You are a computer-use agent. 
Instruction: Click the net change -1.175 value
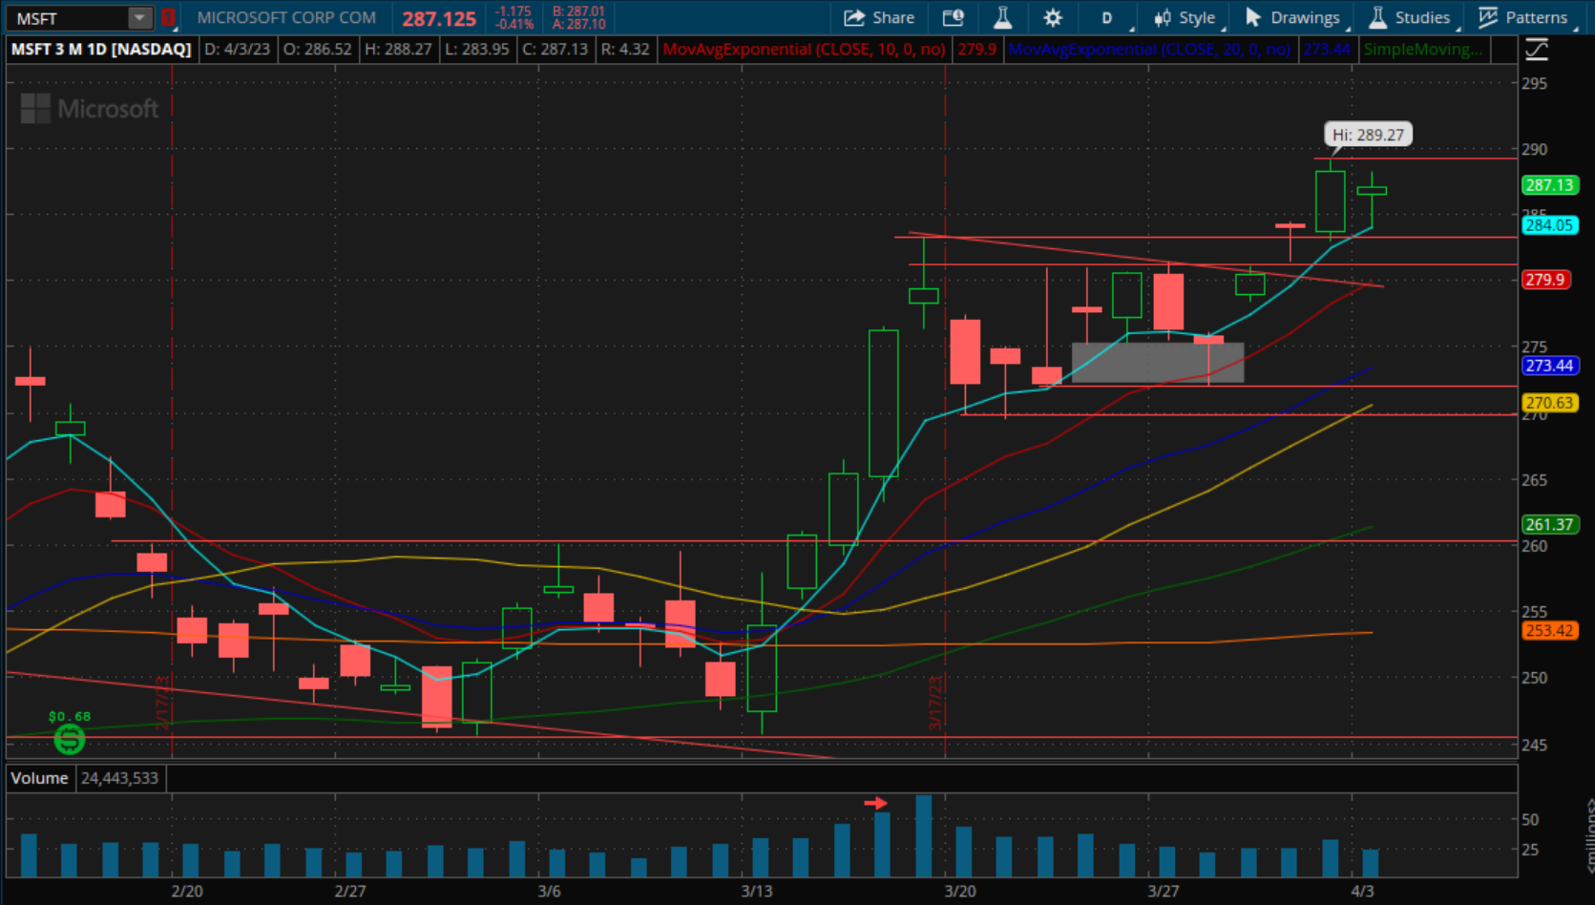click(514, 11)
